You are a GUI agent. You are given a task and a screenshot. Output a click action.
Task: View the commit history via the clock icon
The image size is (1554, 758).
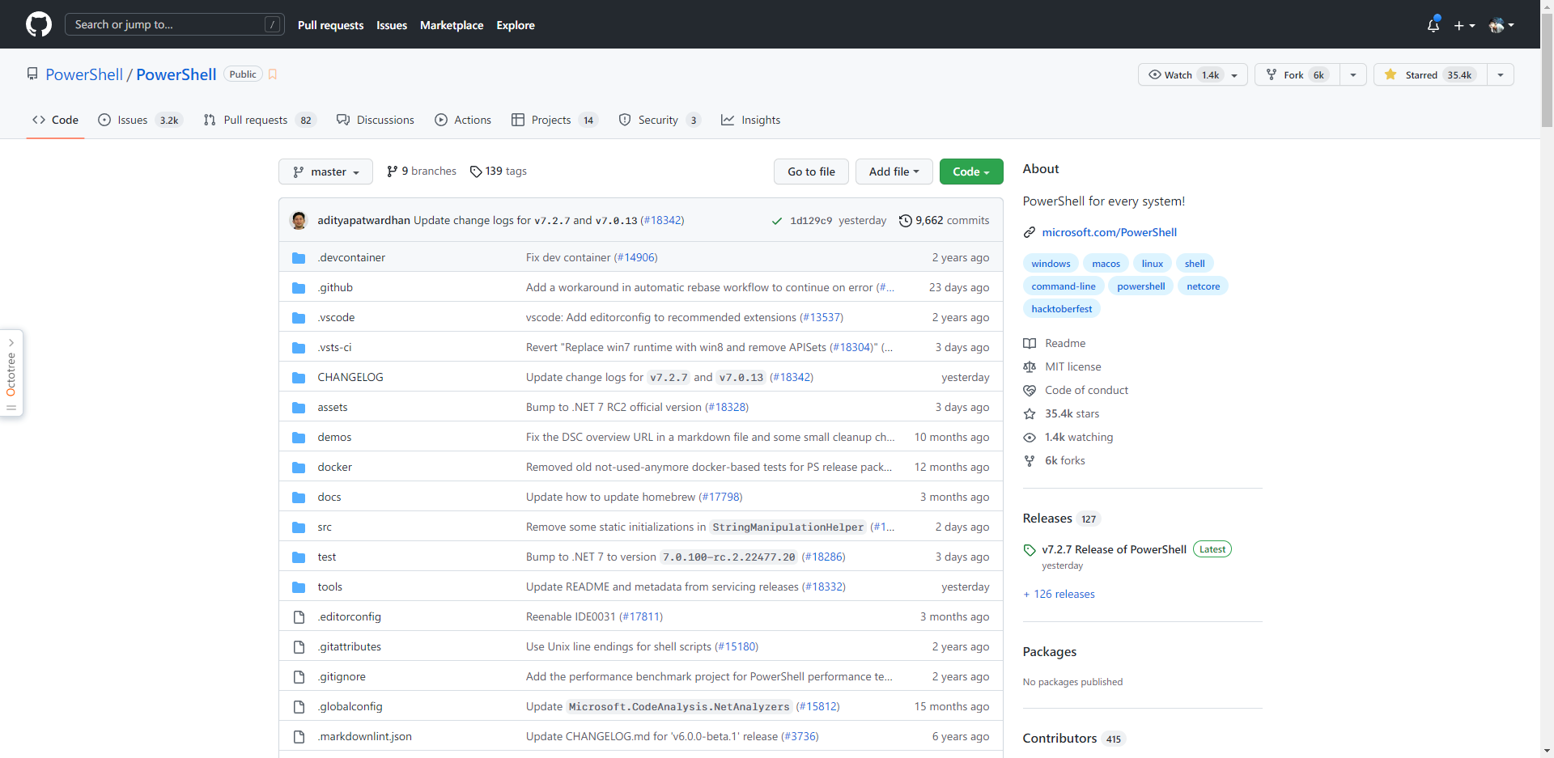coord(906,220)
